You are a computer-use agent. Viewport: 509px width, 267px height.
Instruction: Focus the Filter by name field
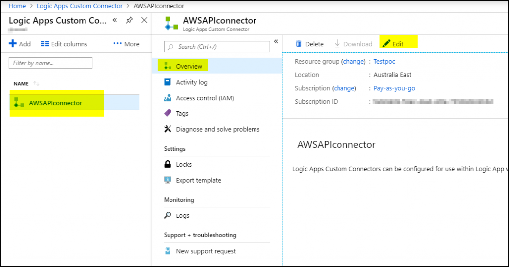click(51, 63)
